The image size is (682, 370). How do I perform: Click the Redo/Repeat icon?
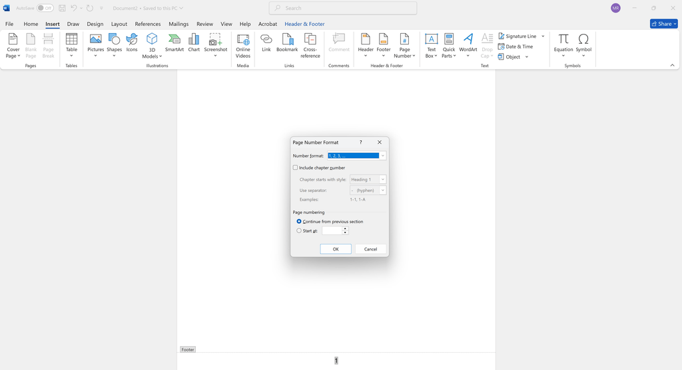tap(90, 8)
